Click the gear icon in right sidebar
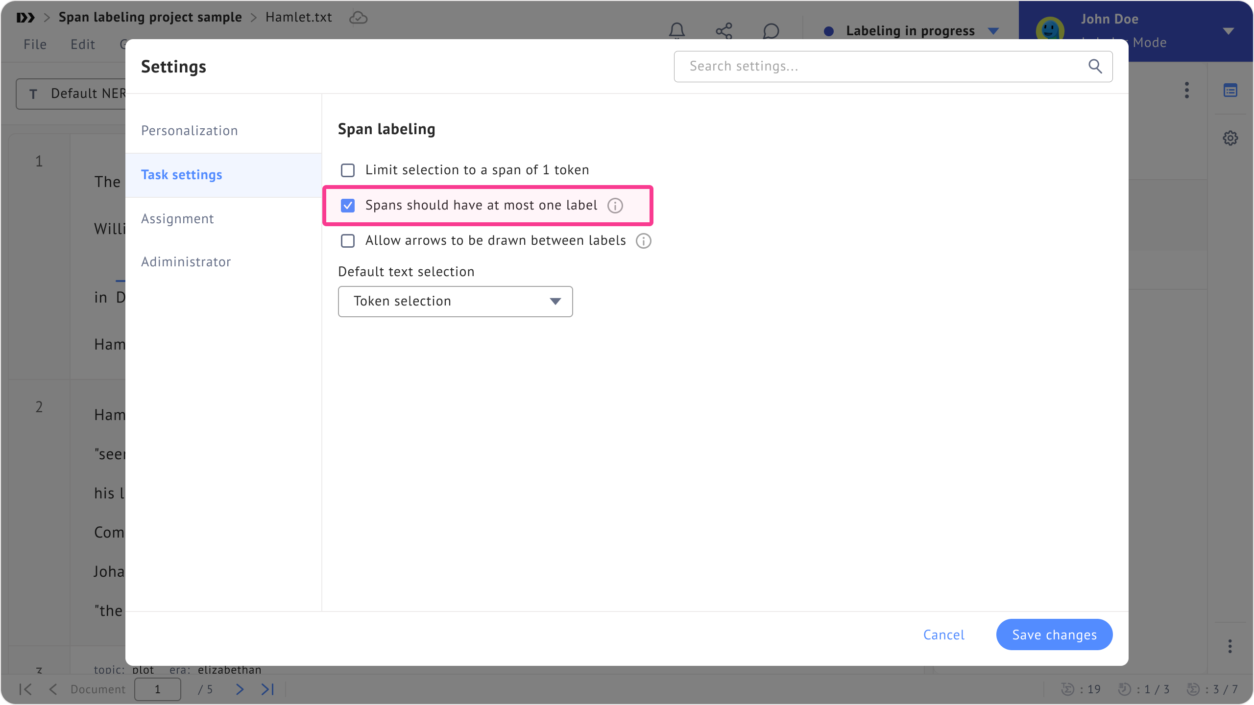1254x705 pixels. tap(1230, 138)
